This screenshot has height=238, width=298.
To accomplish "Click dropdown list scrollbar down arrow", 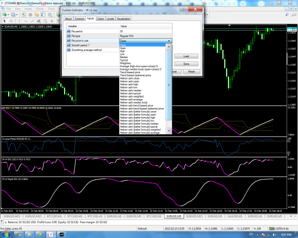I will pos(169,131).
